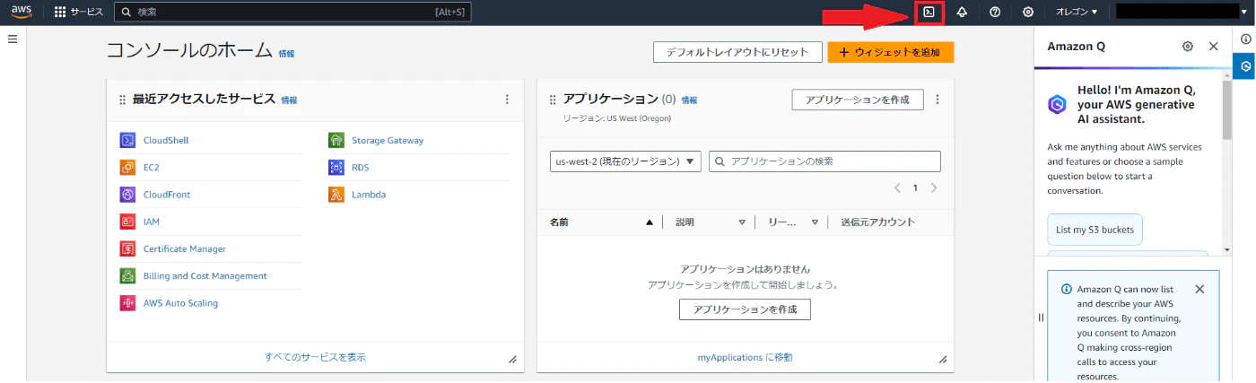Expand the left hamburger navigation menu

point(13,39)
